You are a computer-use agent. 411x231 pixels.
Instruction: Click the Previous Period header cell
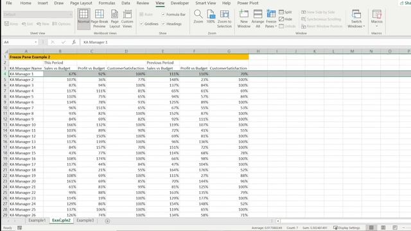coord(162,63)
